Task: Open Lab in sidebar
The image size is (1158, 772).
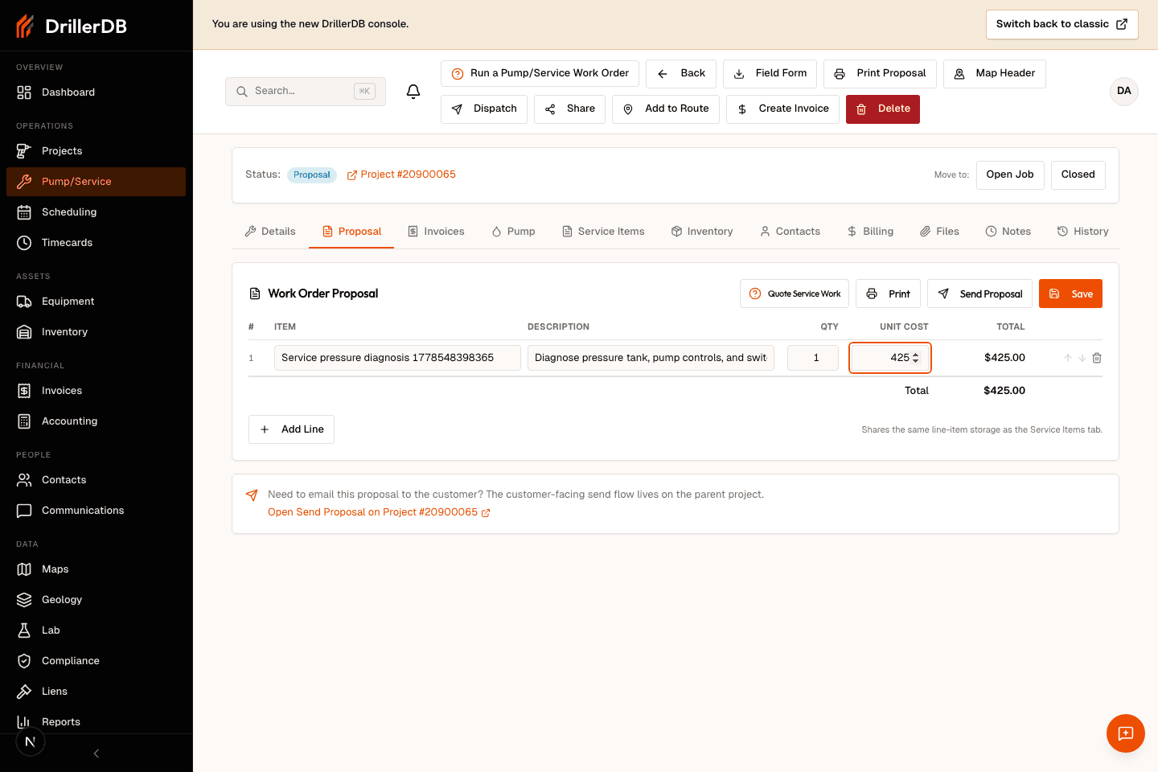Action: point(96,630)
